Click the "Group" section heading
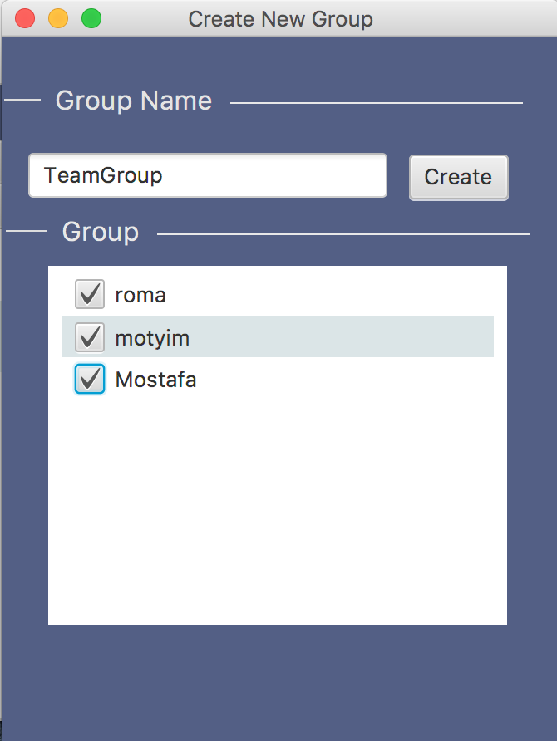The image size is (557, 741). tap(101, 232)
